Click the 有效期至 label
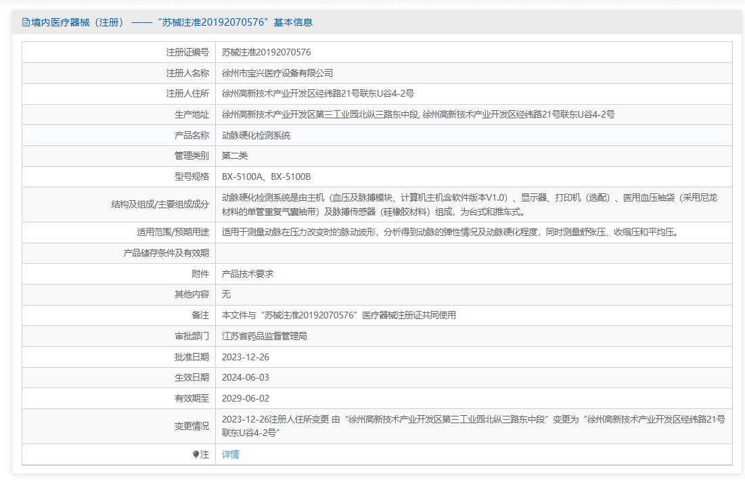Viewport: 745px width, 480px height. tap(191, 398)
